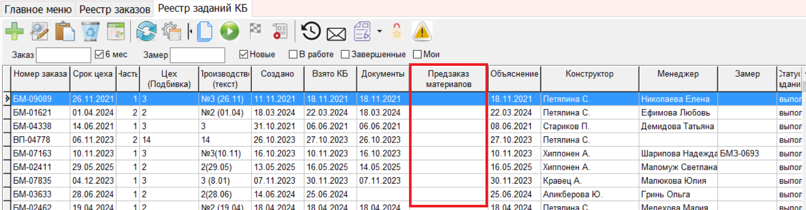Click the recycle bin delete icon

91,32
